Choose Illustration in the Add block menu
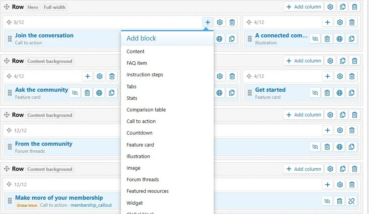Screen dimensions: 369x214 pos(167,156)
